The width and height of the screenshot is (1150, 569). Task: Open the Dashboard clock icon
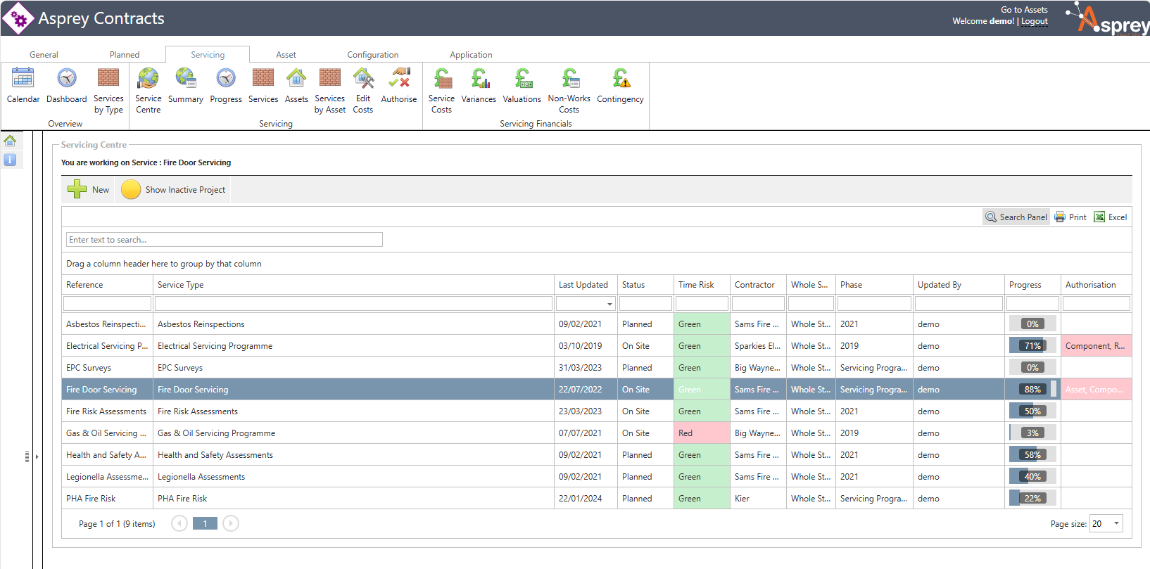pyautogui.click(x=67, y=79)
